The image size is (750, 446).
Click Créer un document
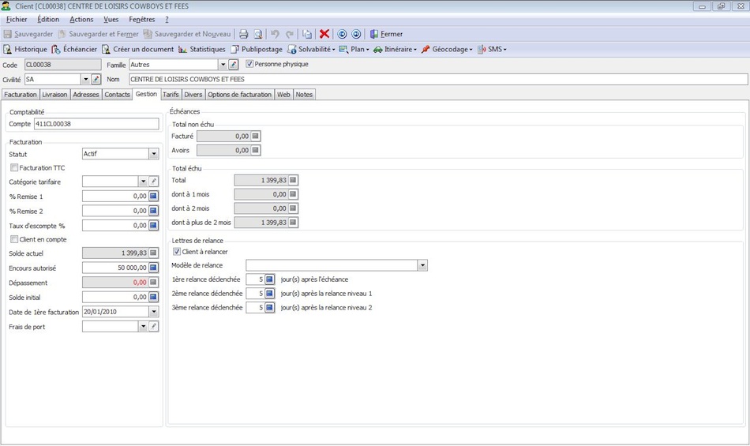(x=137, y=49)
